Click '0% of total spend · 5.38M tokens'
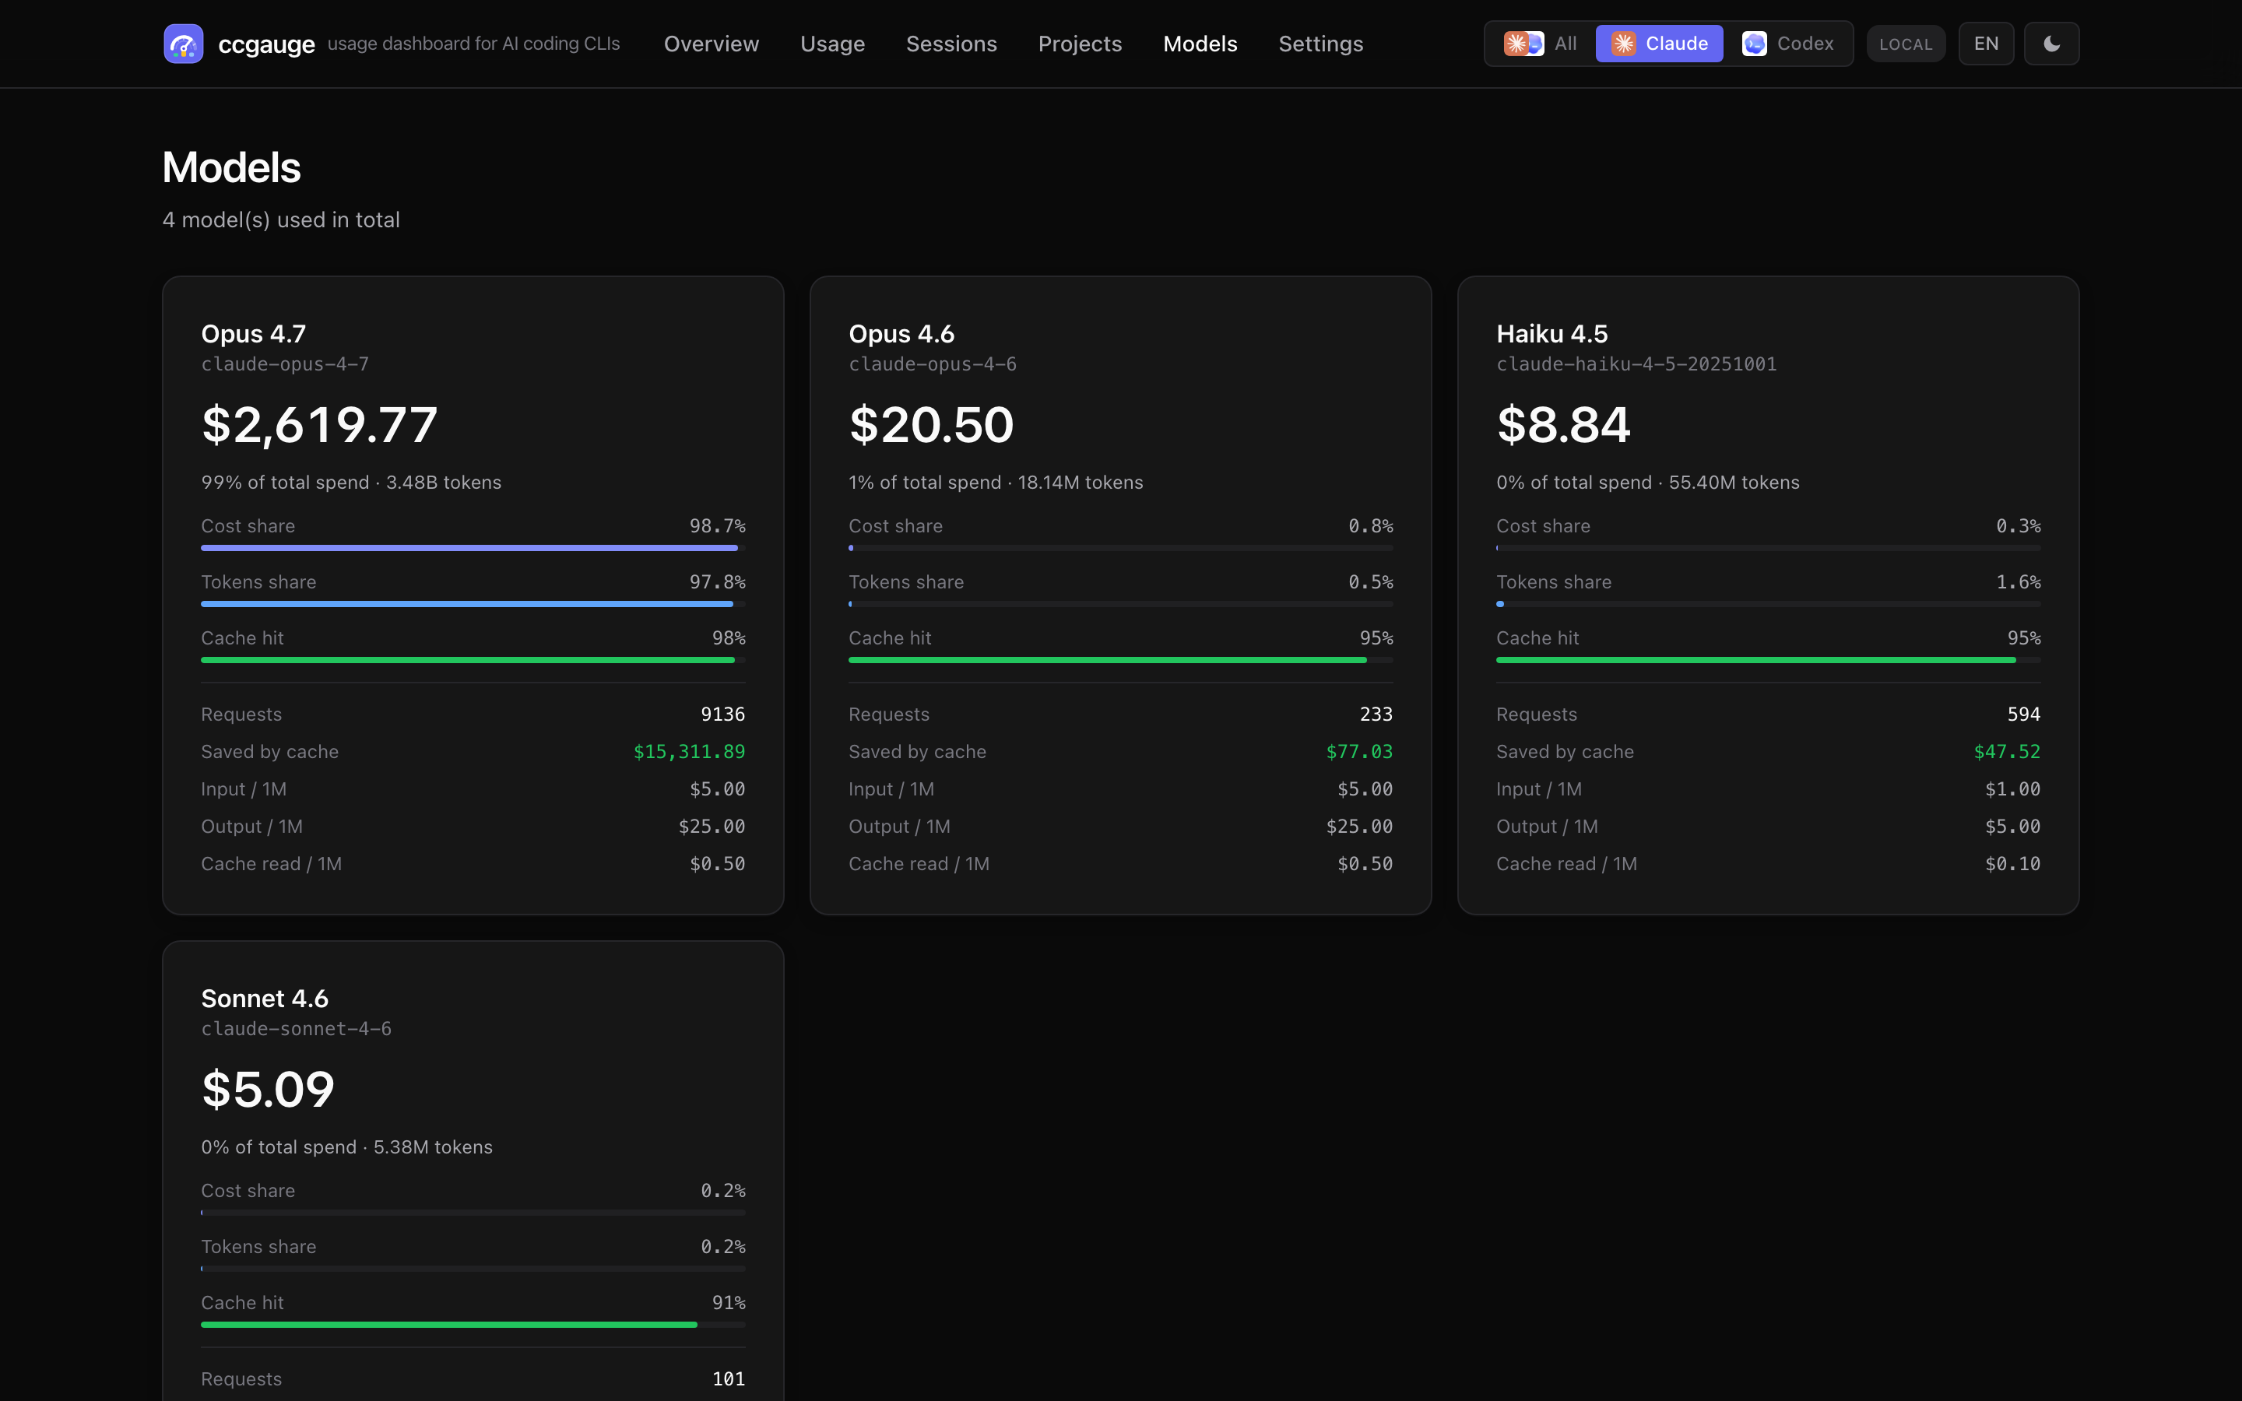The width and height of the screenshot is (2242, 1401). [x=347, y=1147]
